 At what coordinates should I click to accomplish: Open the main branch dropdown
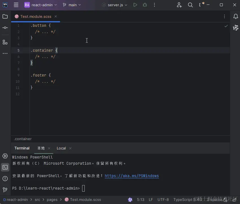click(72, 5)
